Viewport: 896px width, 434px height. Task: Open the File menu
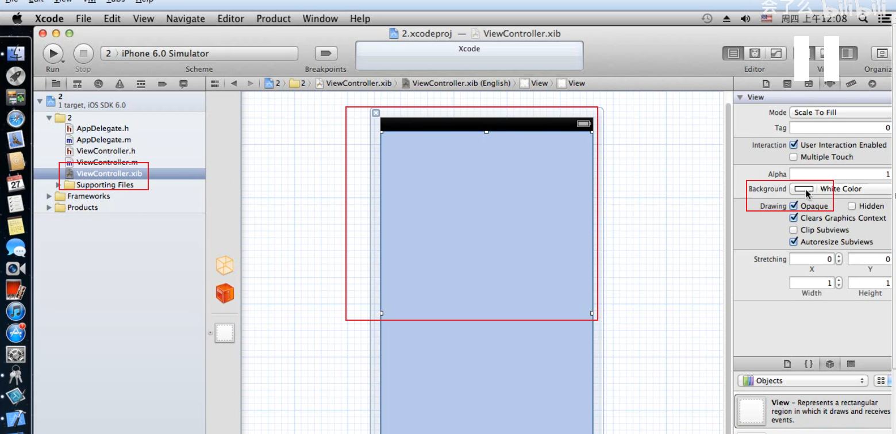point(83,18)
